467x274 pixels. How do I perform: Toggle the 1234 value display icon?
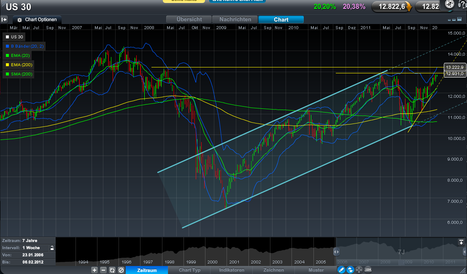[368, 269]
